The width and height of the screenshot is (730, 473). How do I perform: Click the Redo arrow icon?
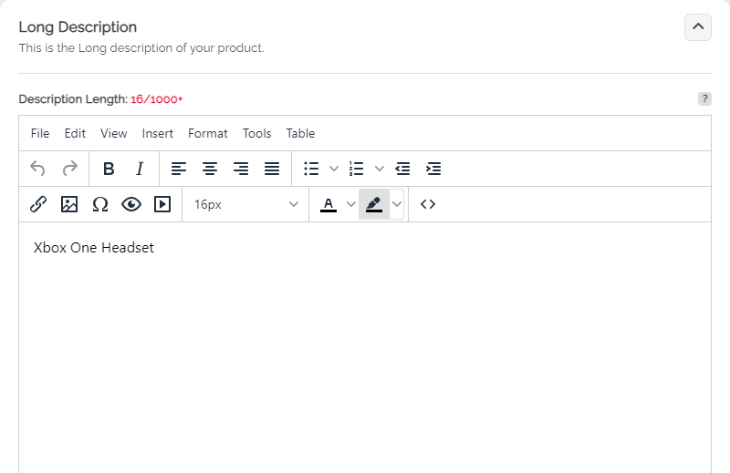69,169
